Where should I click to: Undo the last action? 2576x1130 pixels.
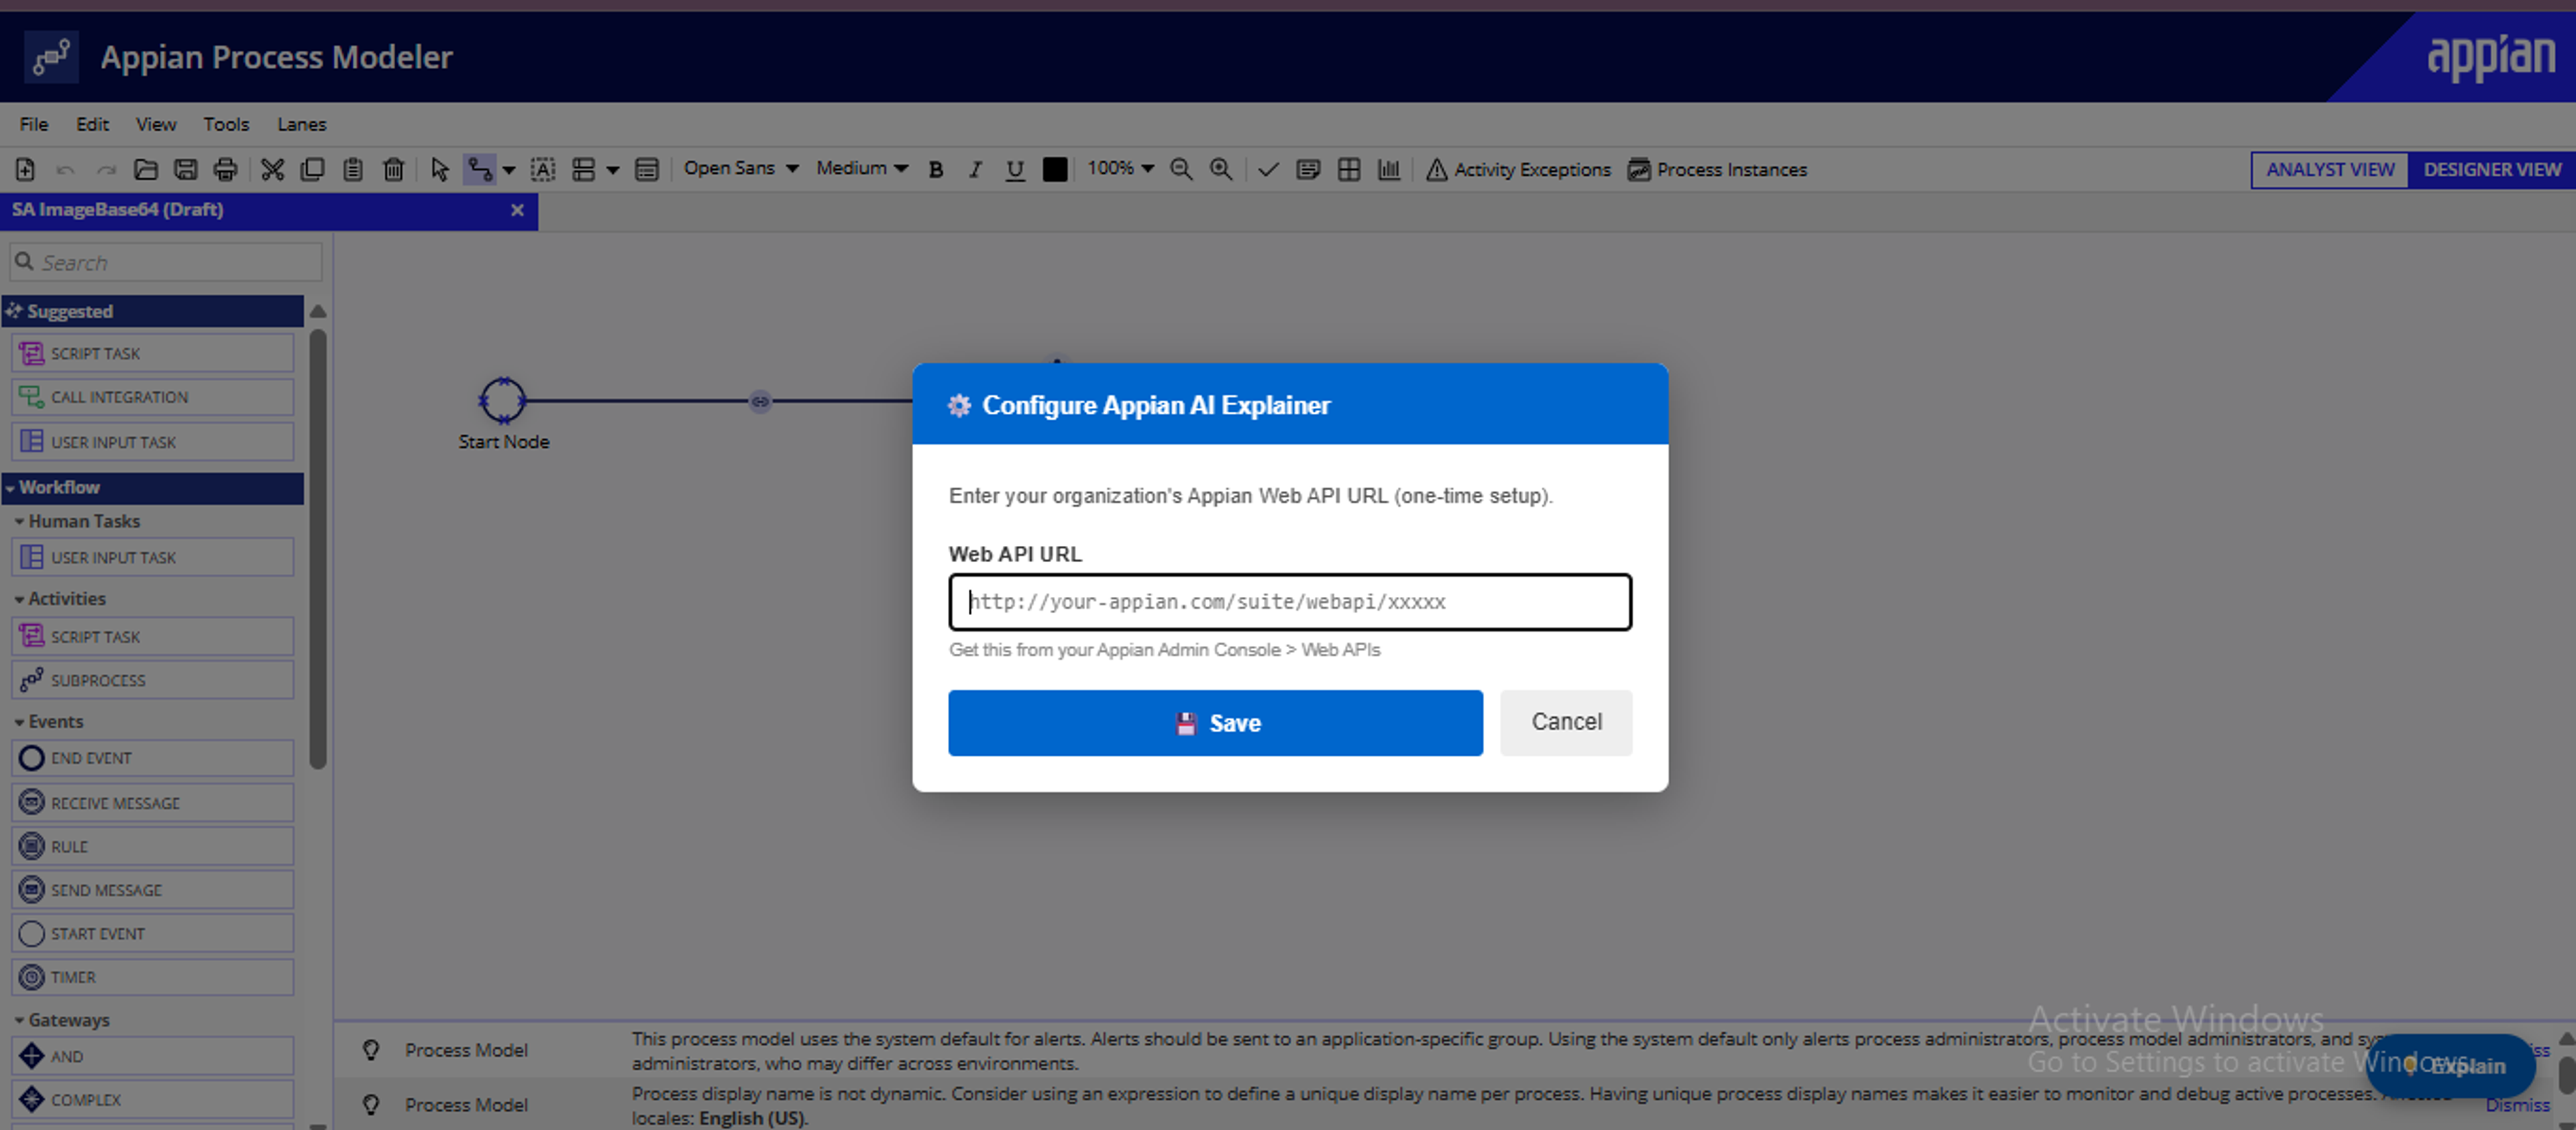pyautogui.click(x=66, y=169)
